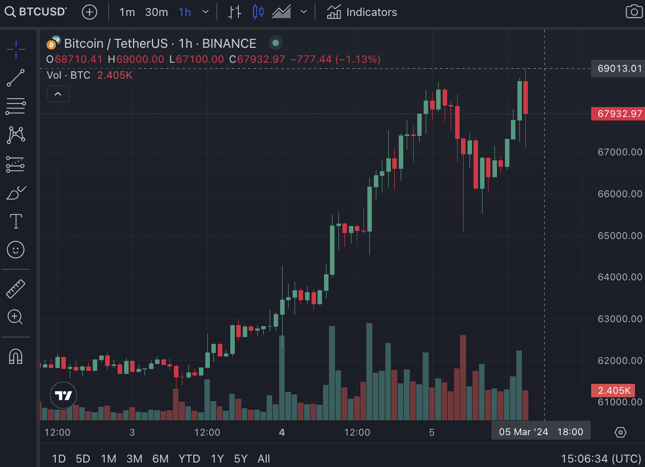Screen dimensions: 645x467
Task: Select the text annotation tool
Action: click(x=16, y=221)
